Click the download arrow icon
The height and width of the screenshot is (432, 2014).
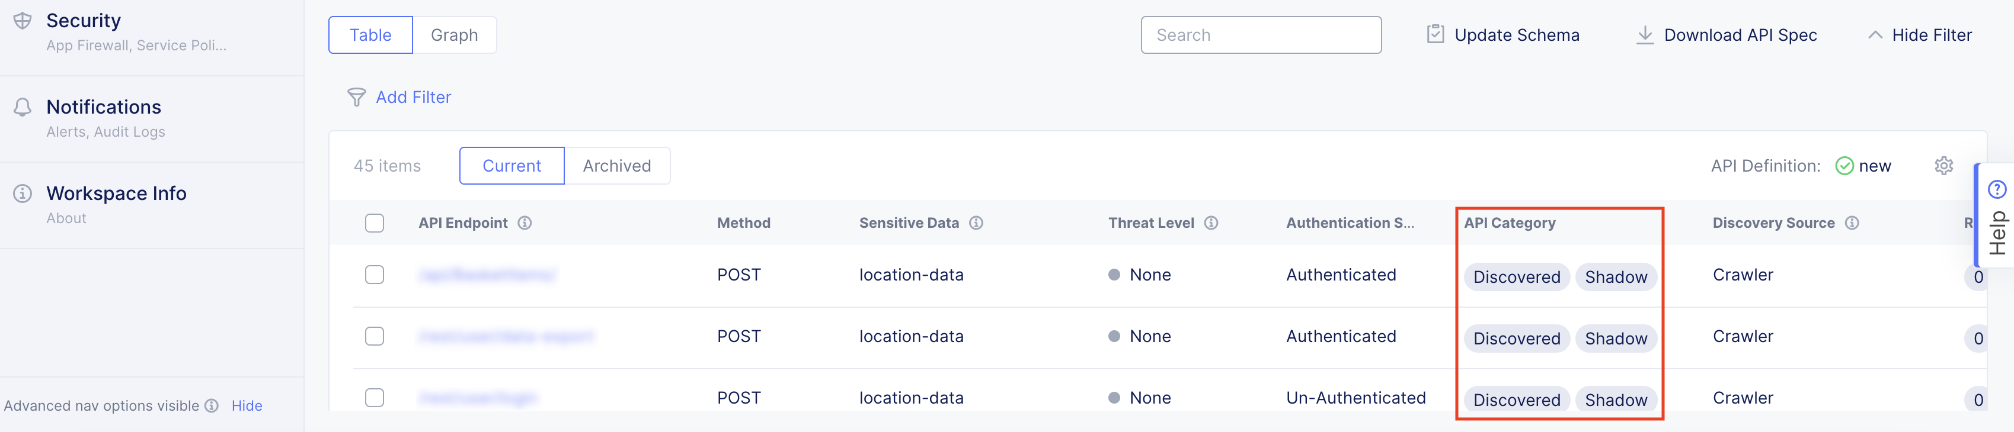(1645, 35)
